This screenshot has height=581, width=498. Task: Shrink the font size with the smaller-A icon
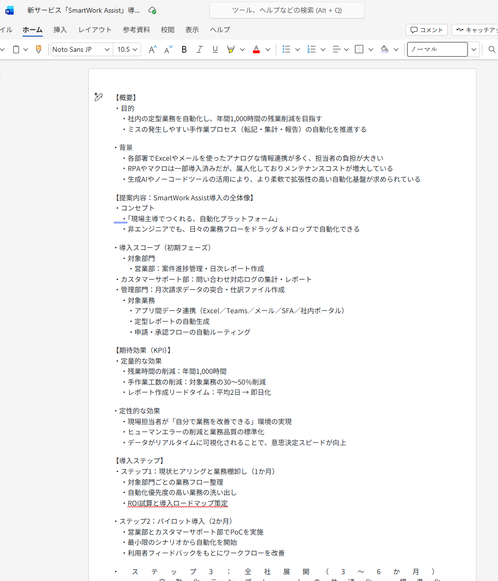pyautogui.click(x=168, y=49)
